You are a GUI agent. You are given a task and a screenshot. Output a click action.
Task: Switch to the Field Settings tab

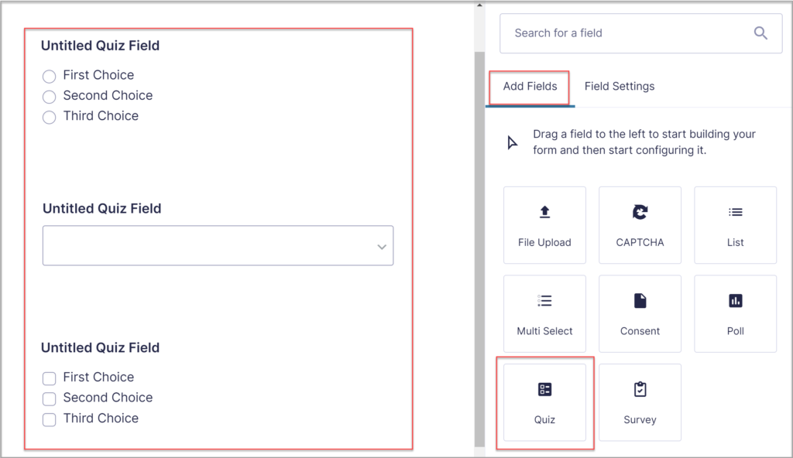[x=619, y=86]
